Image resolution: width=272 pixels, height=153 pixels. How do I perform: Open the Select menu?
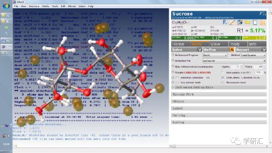pos(82,6)
